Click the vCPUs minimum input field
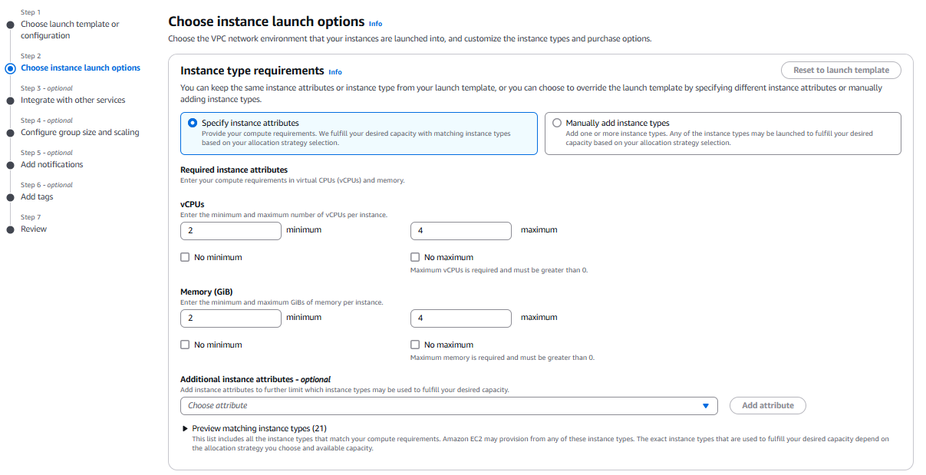This screenshot has height=475, width=926. pyautogui.click(x=231, y=231)
